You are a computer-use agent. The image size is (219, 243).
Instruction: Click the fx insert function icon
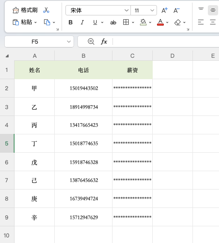[104, 41]
